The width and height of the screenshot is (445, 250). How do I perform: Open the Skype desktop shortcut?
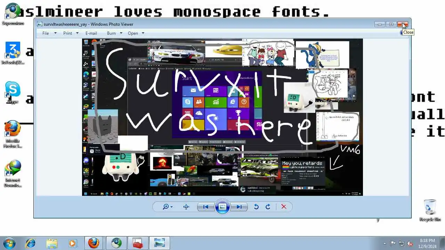tap(13, 93)
